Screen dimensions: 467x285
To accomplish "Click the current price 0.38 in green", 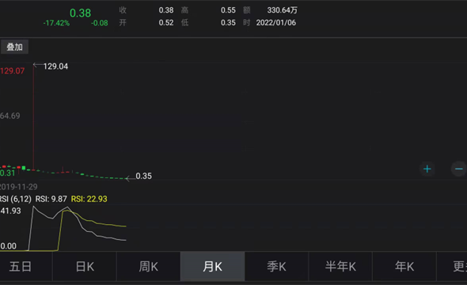I will coord(80,13).
